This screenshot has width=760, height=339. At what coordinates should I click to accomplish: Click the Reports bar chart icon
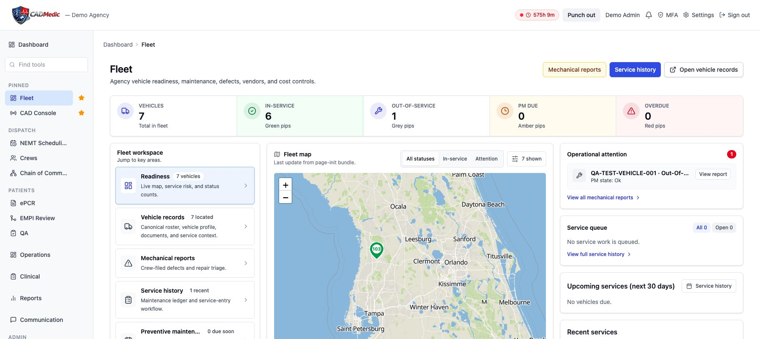(x=13, y=298)
